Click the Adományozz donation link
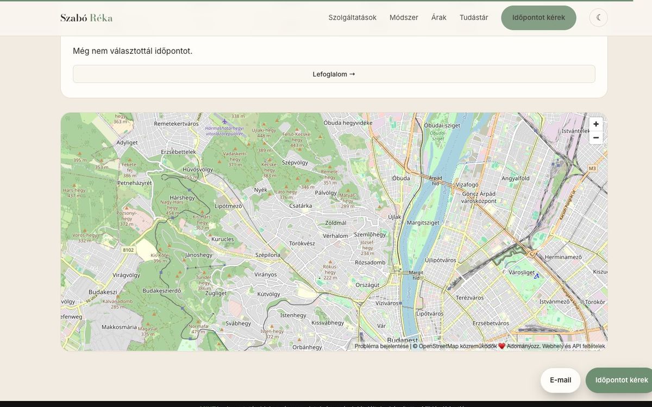 (519, 346)
